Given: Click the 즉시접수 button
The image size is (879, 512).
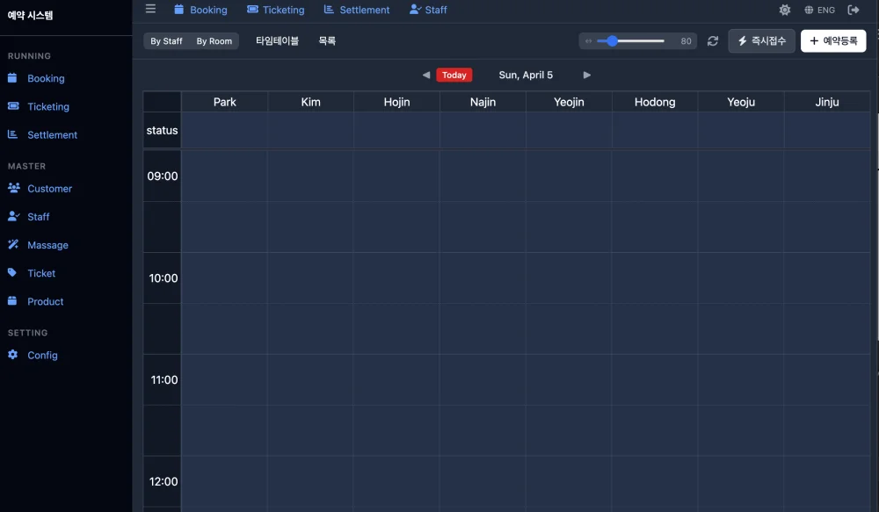Looking at the screenshot, I should (761, 41).
